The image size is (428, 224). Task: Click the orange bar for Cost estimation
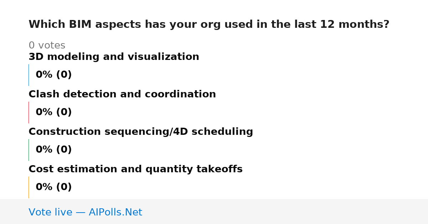(x=29, y=187)
